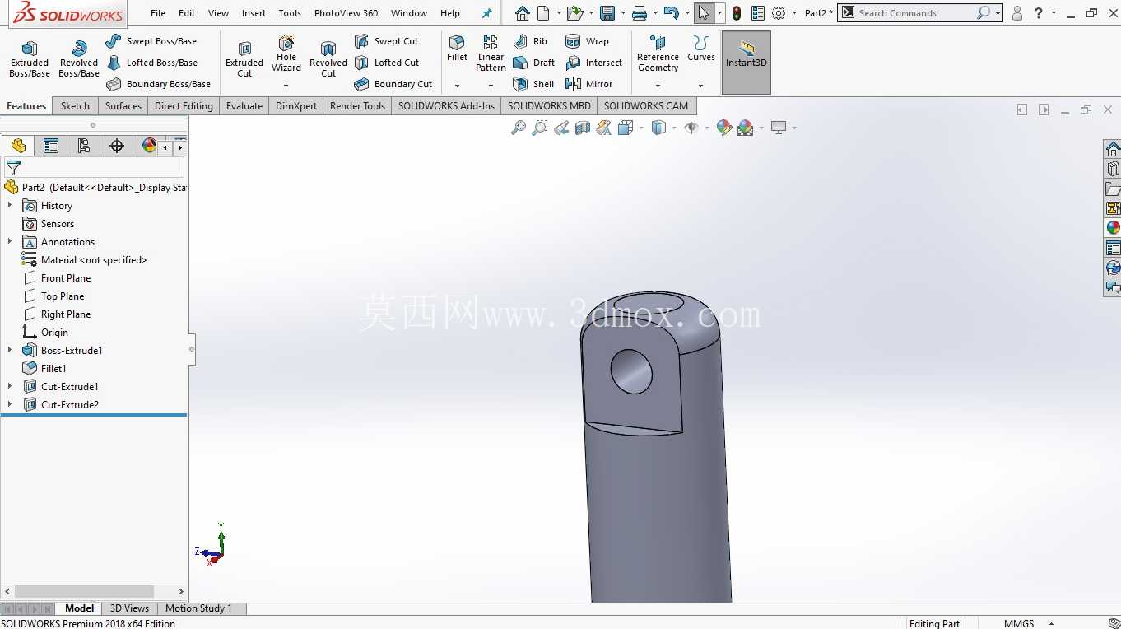Select the Draft tool
Image resolution: width=1121 pixels, height=629 pixels.
(533, 63)
